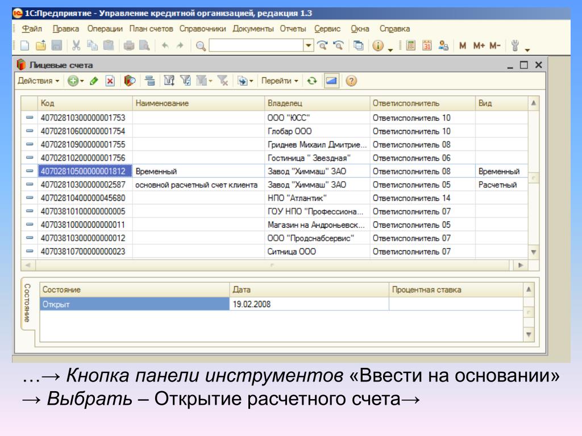Open the Операции menu
582x436 pixels.
coord(105,28)
